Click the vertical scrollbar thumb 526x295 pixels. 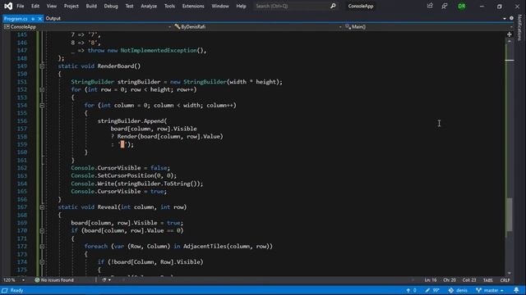point(510,215)
